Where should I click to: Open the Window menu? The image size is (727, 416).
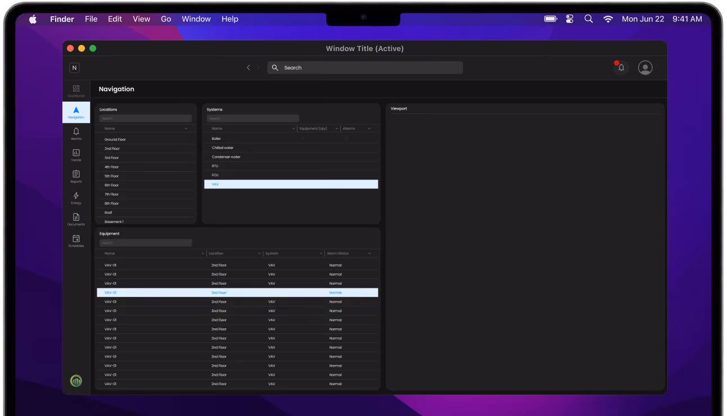[x=196, y=19]
